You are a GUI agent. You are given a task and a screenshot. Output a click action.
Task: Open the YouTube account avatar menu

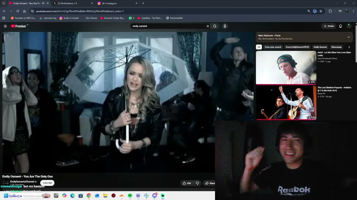tap(349, 26)
